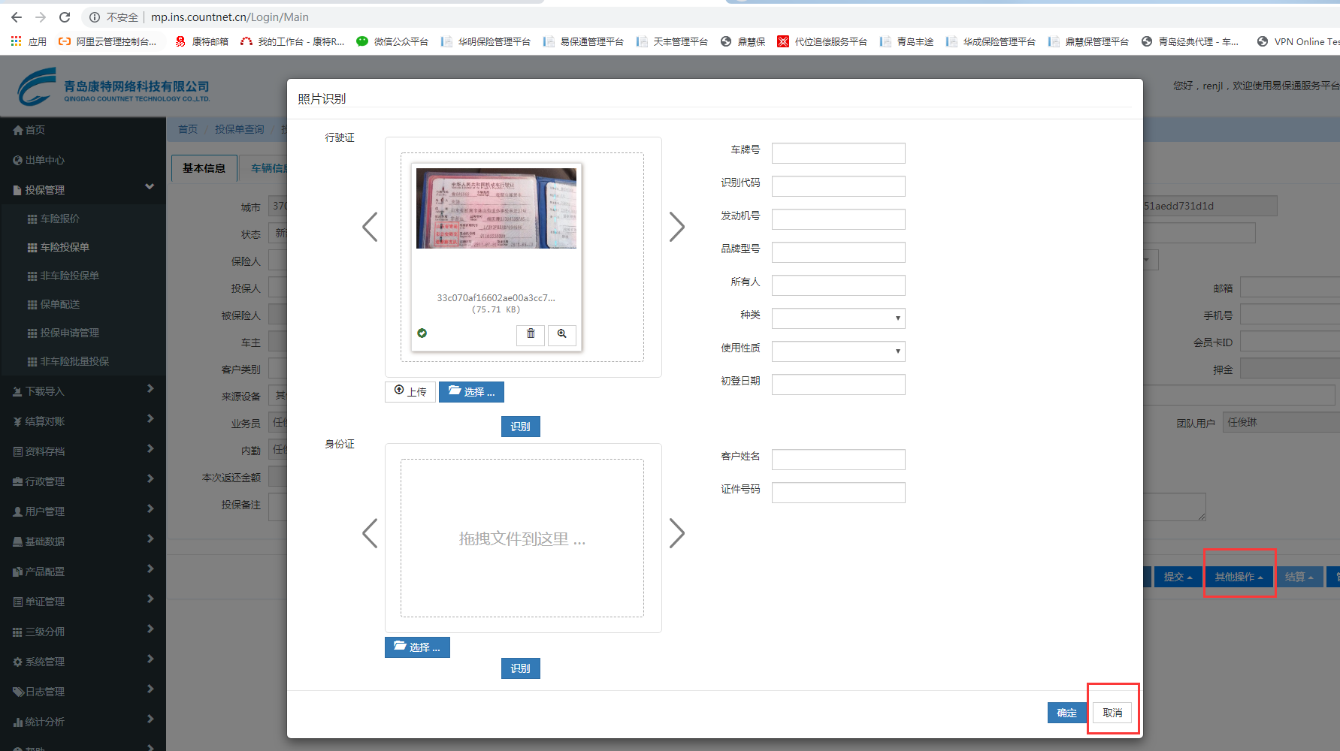Open 代位追偿服务平台 bookmark
Screen dimensions: 1340x751
pos(822,42)
